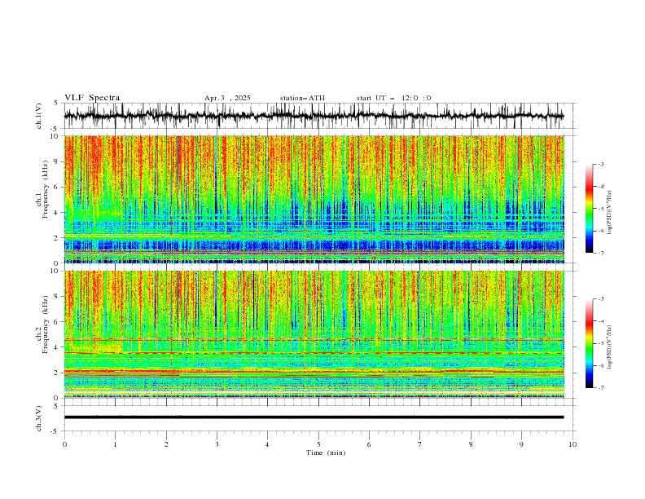Screen dimensions: 645x499
Task: Click the "-5" tick on the lower colorbar
Action: pos(600,343)
